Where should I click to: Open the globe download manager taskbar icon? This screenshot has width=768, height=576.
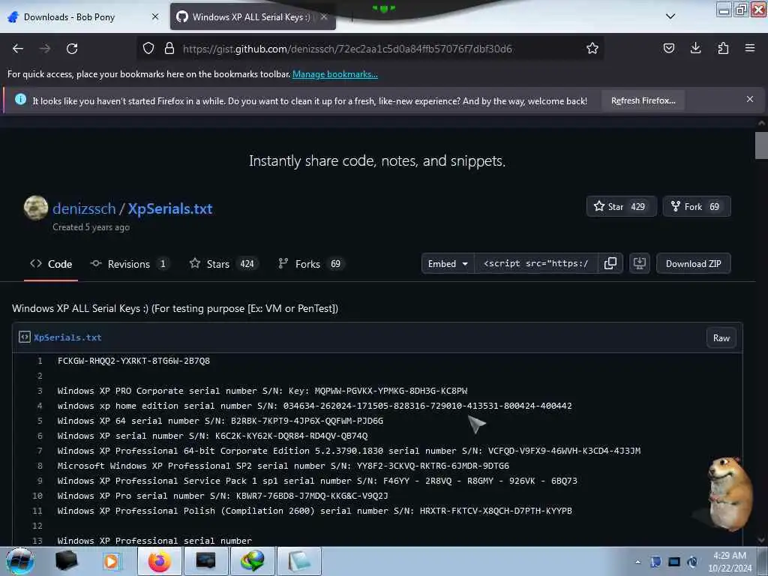(252, 561)
